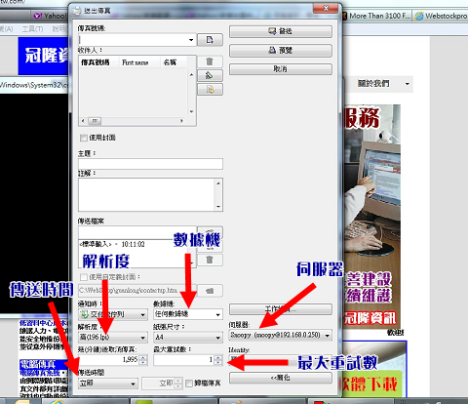Click into the 主題 subject input field

click(x=150, y=164)
